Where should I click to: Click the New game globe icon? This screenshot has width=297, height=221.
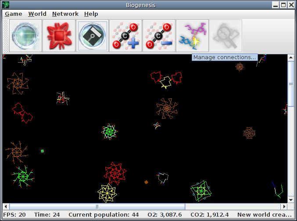[25, 36]
